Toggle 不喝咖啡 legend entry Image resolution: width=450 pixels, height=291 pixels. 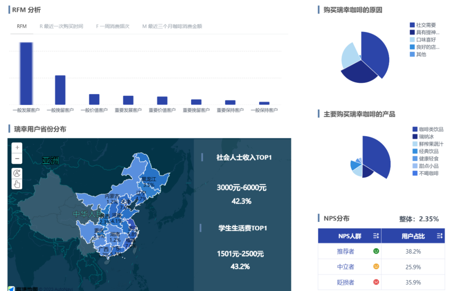click(425, 173)
